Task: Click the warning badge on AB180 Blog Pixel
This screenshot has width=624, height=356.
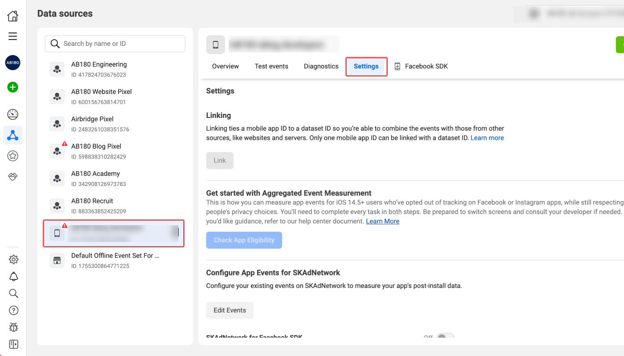Action: (x=65, y=144)
